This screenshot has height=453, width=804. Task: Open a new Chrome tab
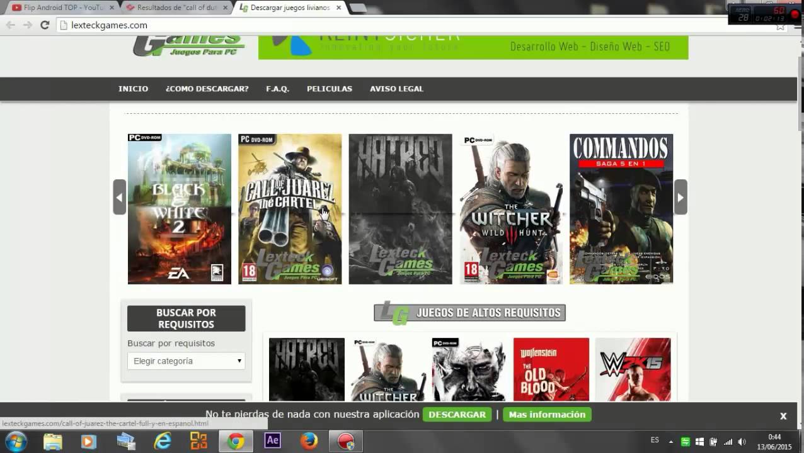tap(357, 8)
